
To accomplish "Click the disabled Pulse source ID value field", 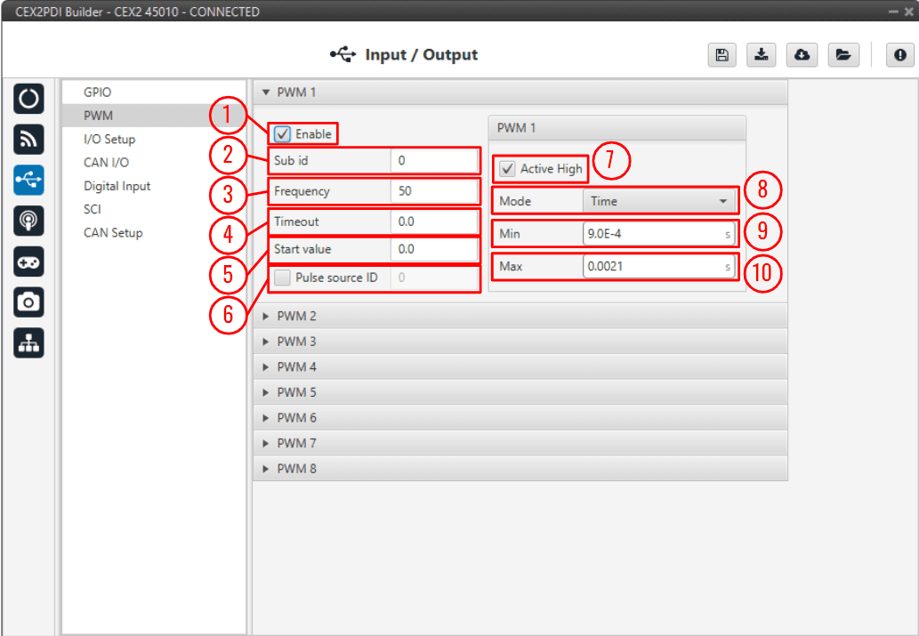I will 434,278.
